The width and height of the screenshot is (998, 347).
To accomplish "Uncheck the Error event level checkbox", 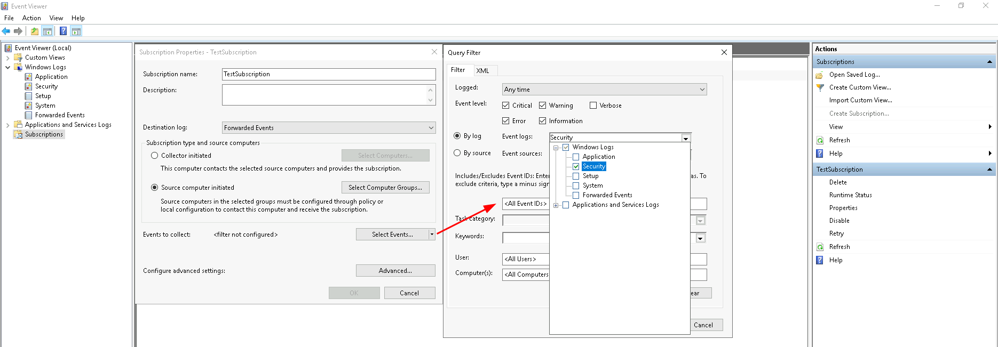I will point(506,121).
